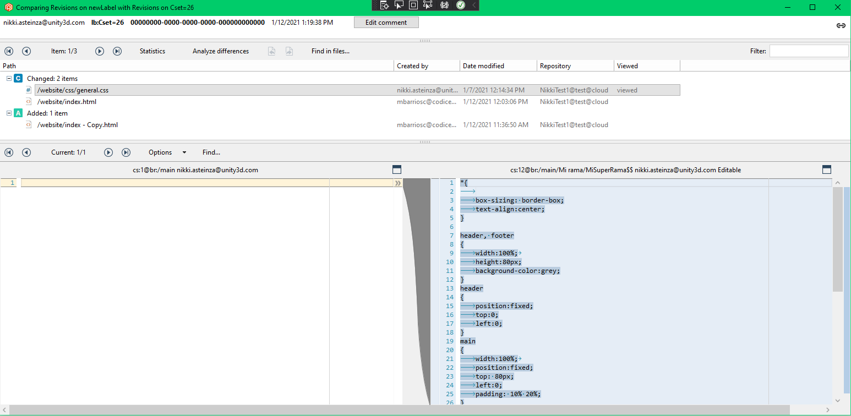
Task: Click inside the Filter text field
Action: click(809, 51)
